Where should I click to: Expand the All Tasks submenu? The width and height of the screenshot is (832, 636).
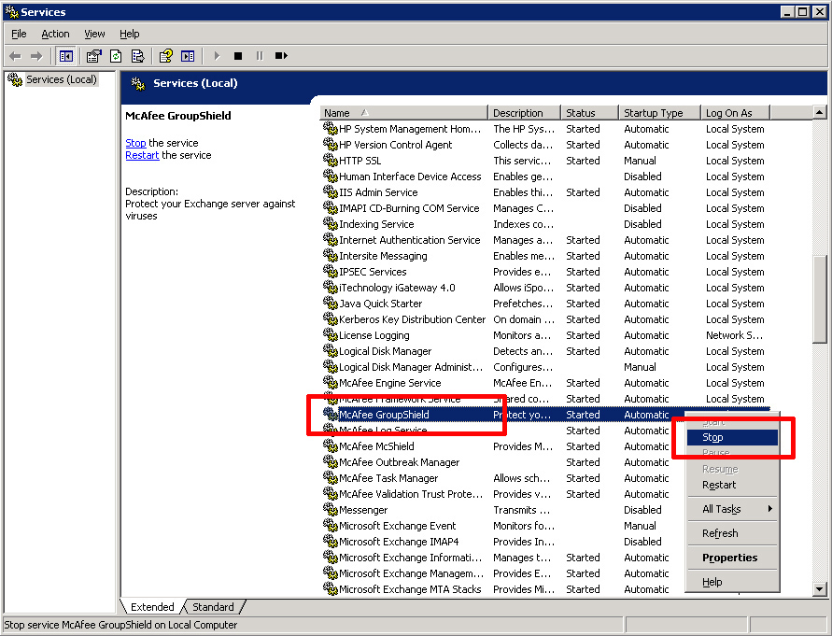732,509
